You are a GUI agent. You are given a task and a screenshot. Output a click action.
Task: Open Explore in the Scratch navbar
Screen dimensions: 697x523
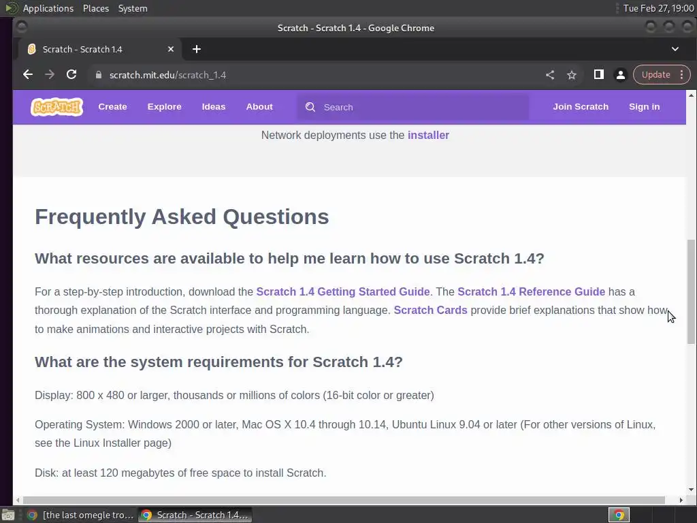coord(165,107)
